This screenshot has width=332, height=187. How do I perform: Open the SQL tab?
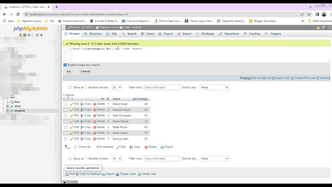click(112, 34)
